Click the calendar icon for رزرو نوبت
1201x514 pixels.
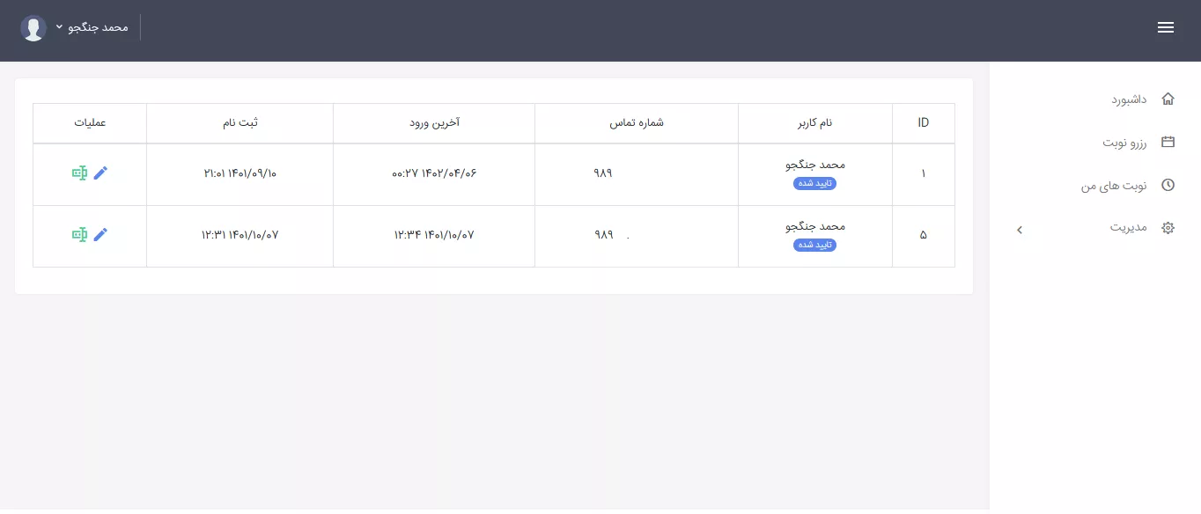tap(1168, 142)
